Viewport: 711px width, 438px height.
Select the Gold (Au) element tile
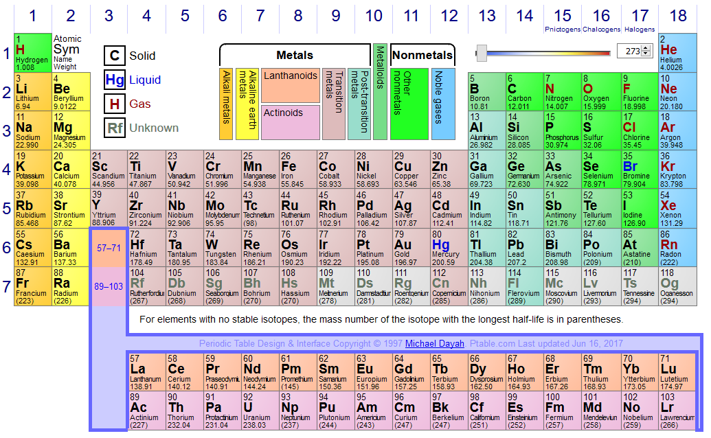[411, 249]
